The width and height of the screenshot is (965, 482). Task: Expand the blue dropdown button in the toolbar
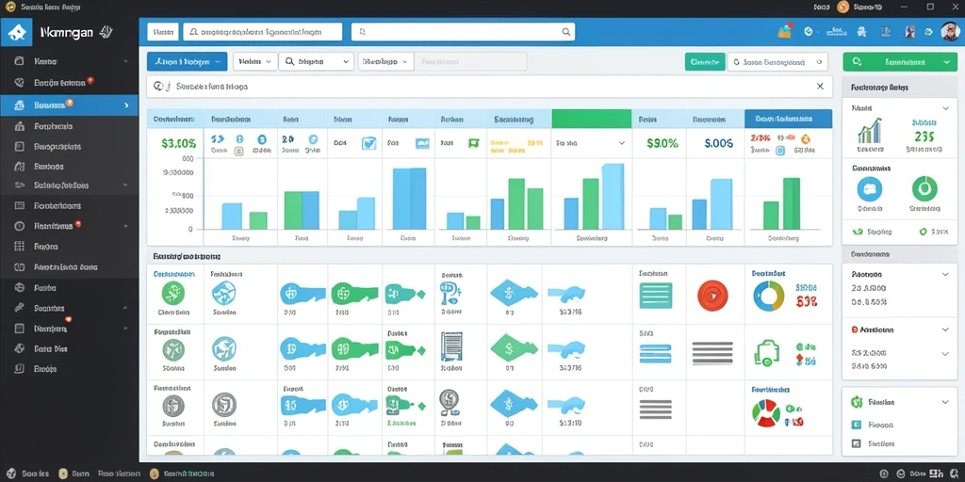[x=188, y=61]
